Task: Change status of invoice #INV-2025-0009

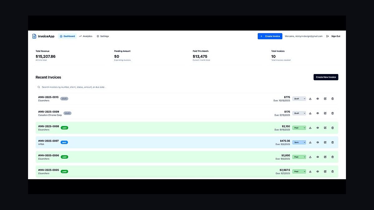Action: [299, 113]
